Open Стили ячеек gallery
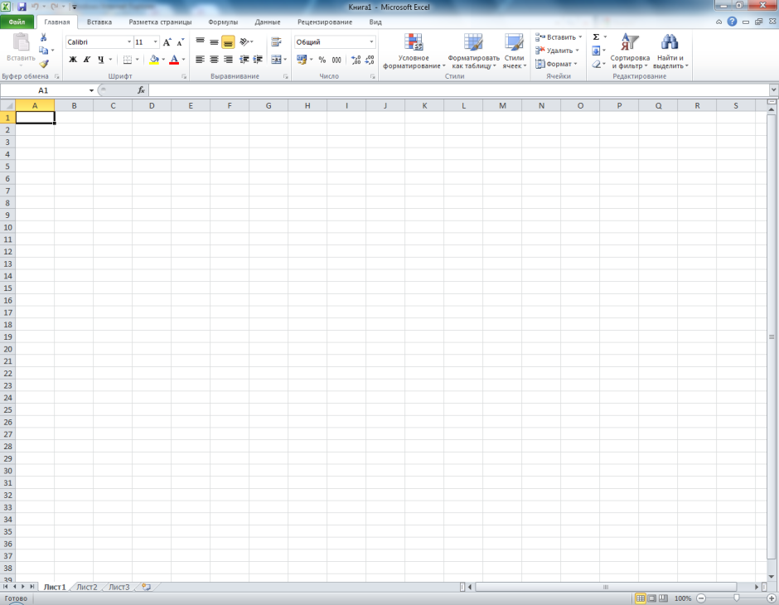The height and width of the screenshot is (605, 779). click(x=514, y=51)
